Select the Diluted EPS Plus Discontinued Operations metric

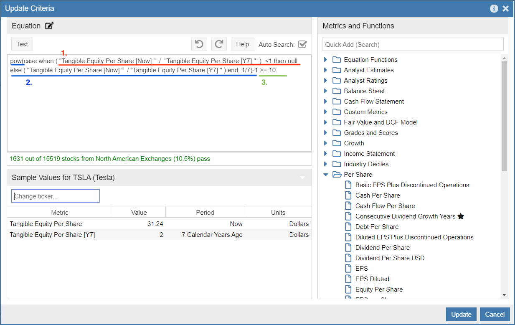414,237
